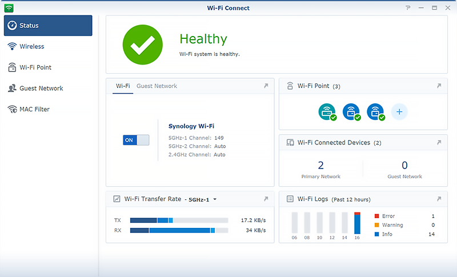Click the log bar for hour 12
Viewport: 457px width, 277px height.
pos(332,223)
